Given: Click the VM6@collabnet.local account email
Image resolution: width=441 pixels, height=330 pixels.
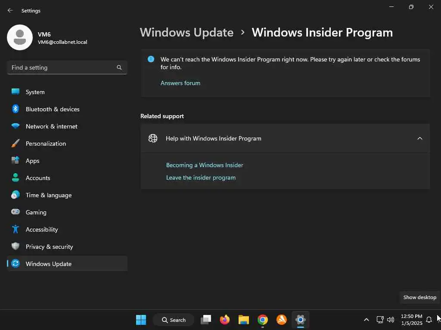Looking at the screenshot, I should tap(62, 42).
